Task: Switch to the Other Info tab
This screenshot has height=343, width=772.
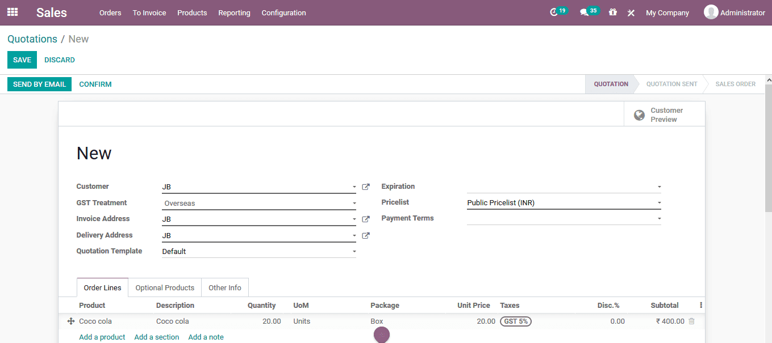Action: click(225, 287)
